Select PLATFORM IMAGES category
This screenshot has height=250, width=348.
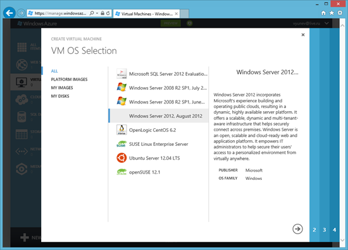point(69,80)
